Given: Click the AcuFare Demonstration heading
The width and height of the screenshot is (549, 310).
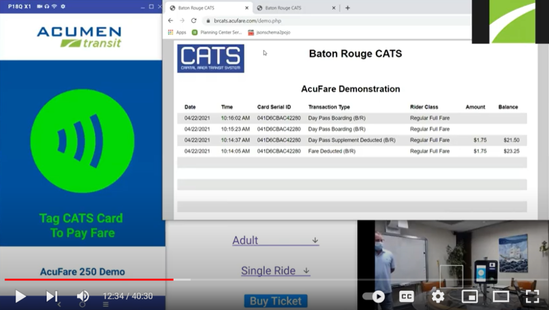Looking at the screenshot, I should [x=351, y=89].
